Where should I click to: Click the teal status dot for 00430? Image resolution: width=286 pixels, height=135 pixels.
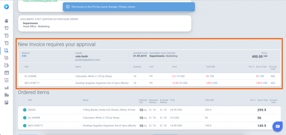(x=25, y=110)
